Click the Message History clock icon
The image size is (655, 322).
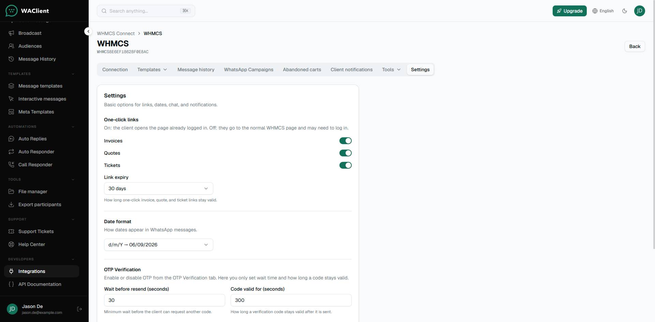coord(11,59)
